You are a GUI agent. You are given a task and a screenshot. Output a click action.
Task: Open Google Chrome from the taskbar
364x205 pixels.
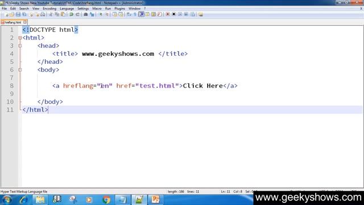(x=106, y=200)
